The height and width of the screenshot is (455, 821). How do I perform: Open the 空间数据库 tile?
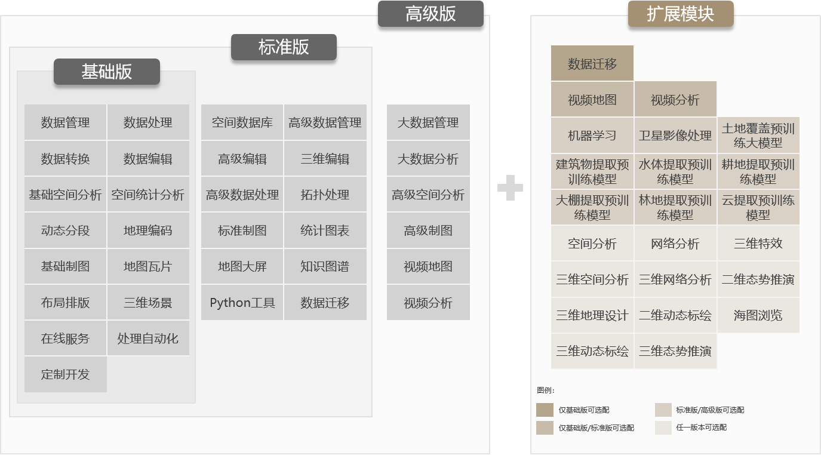point(242,123)
